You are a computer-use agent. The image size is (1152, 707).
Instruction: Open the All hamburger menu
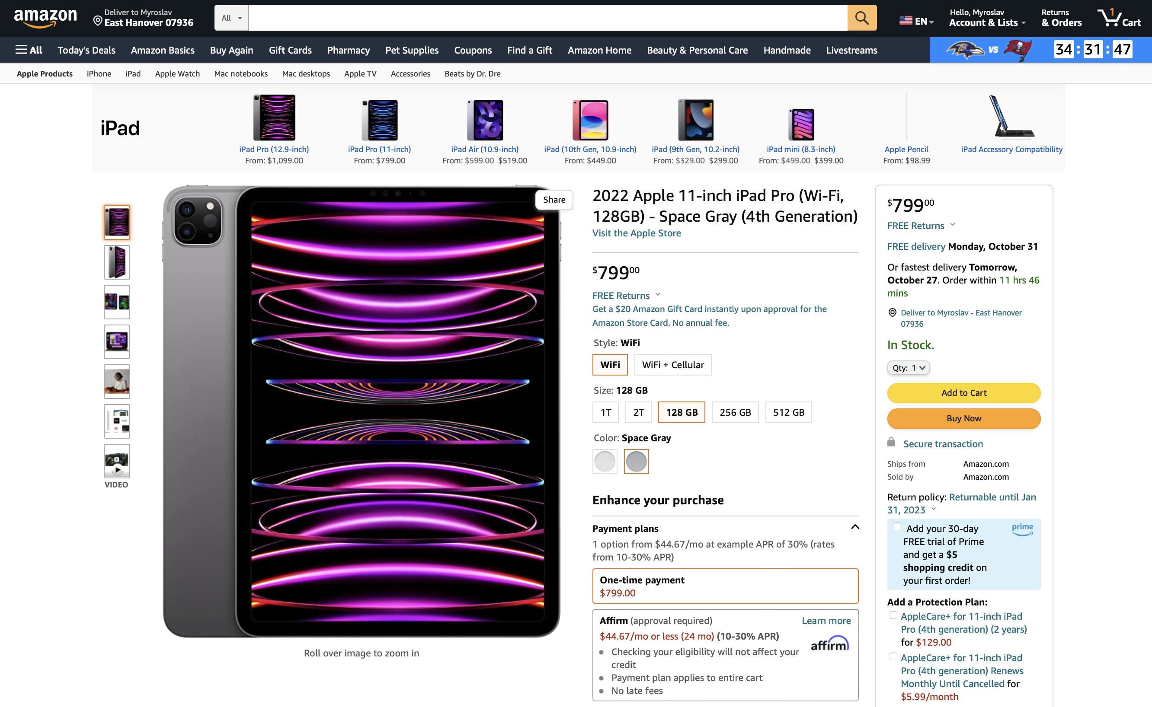point(29,50)
